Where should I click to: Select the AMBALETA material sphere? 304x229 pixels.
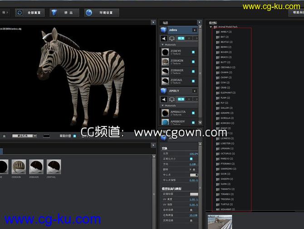[165, 113]
